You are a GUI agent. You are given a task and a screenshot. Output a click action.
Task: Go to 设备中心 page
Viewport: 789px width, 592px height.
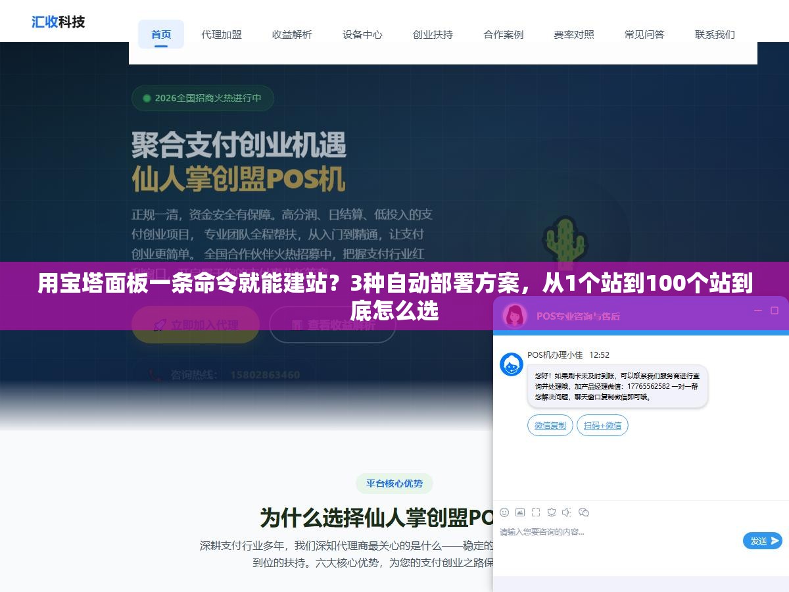pyautogui.click(x=362, y=34)
